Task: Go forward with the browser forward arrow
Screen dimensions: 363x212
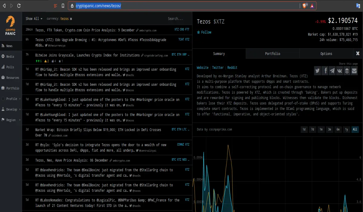Action: (x=11, y=6)
